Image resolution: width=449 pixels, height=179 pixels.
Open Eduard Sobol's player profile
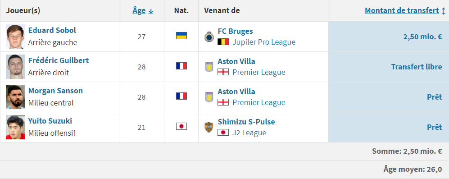click(52, 30)
